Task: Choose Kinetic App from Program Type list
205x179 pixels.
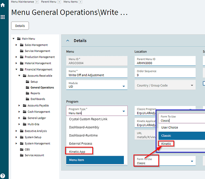Action: 77,152
